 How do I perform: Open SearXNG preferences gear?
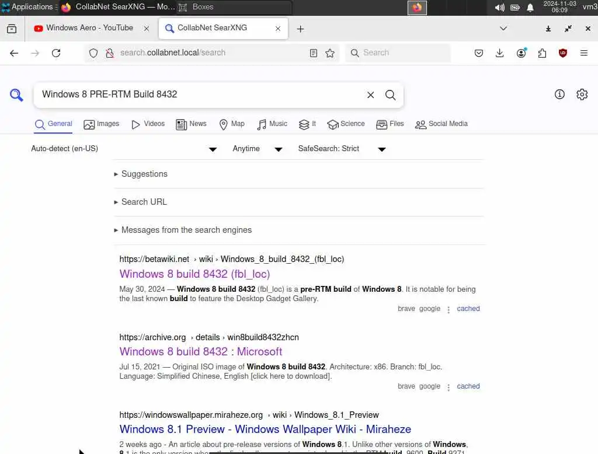point(582,94)
